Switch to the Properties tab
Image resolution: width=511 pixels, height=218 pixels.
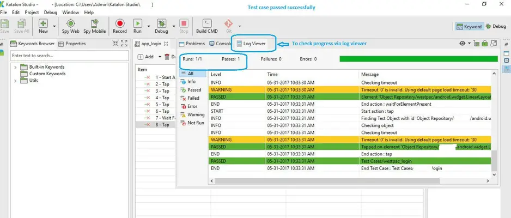72,44
